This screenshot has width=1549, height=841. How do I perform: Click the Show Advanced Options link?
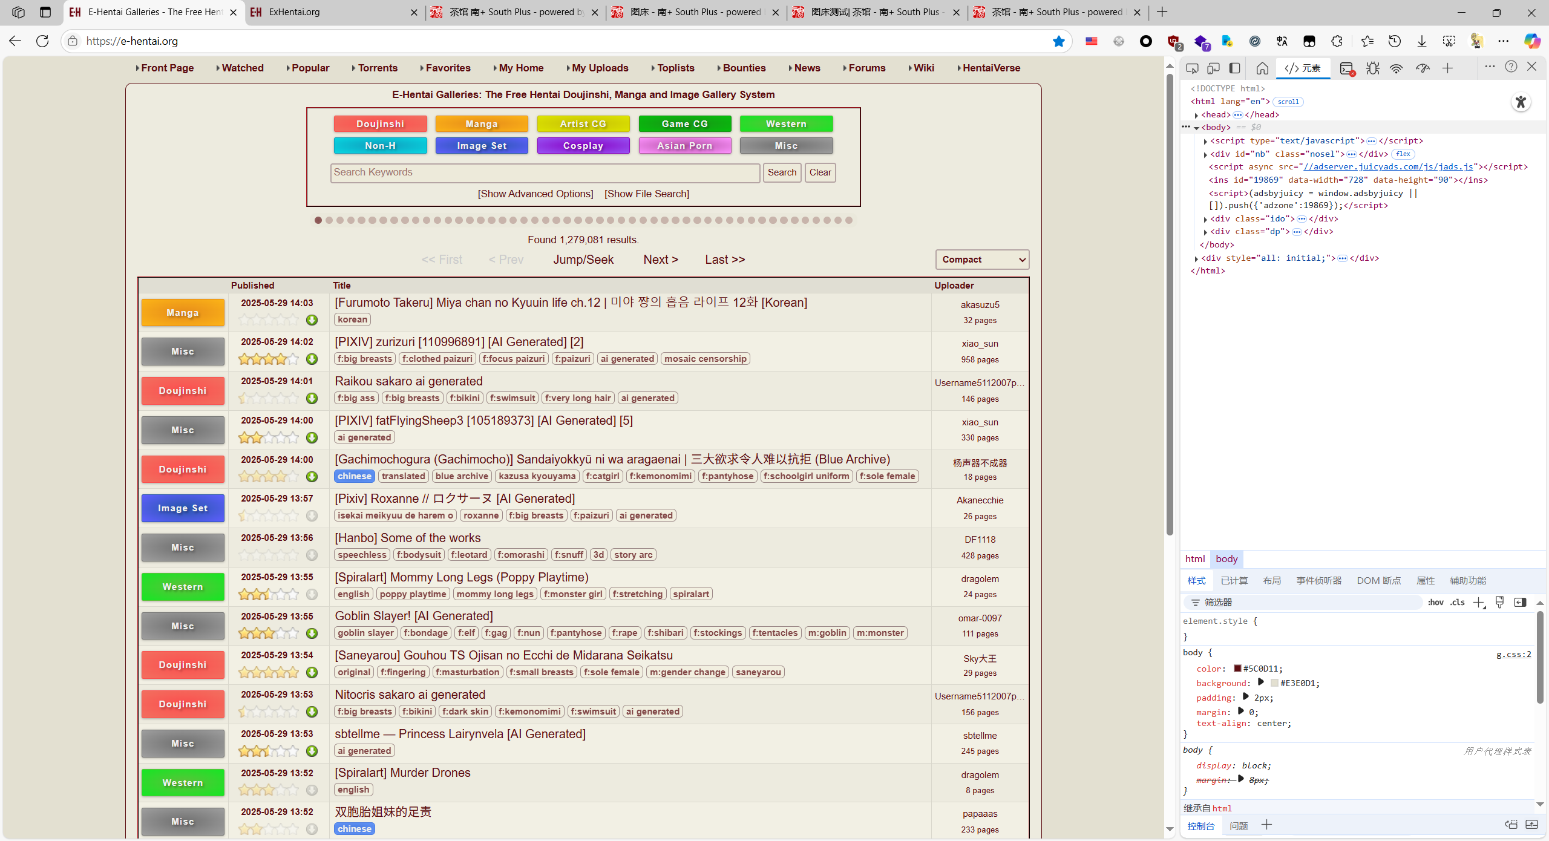[x=535, y=194]
